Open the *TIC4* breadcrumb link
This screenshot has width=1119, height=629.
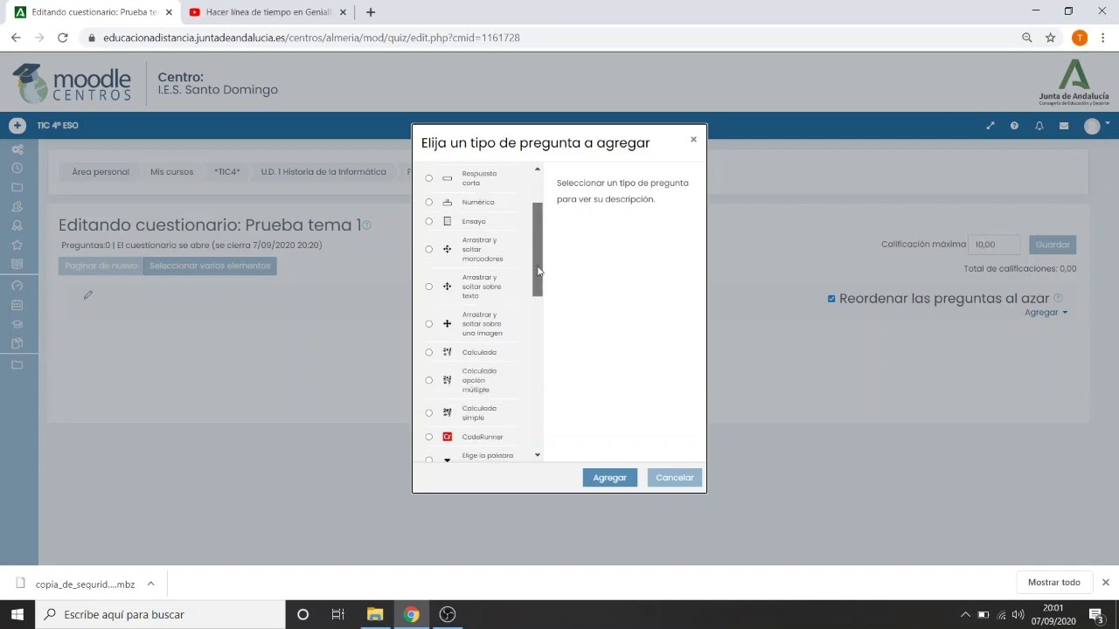click(227, 172)
